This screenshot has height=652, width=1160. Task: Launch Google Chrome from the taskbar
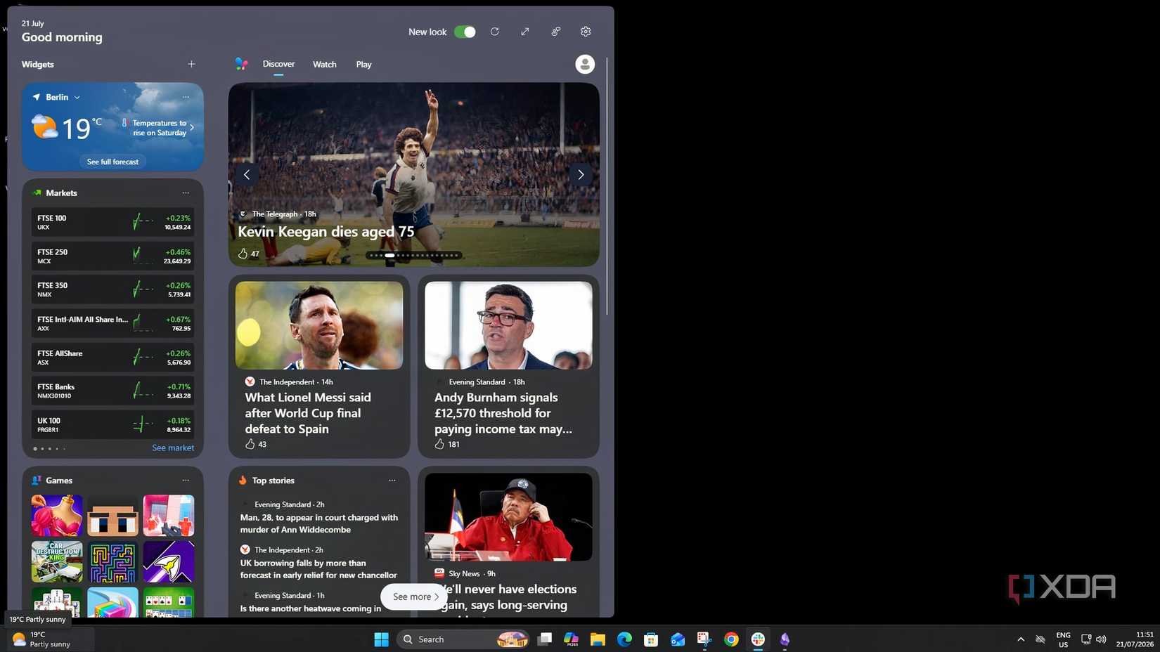(x=731, y=639)
